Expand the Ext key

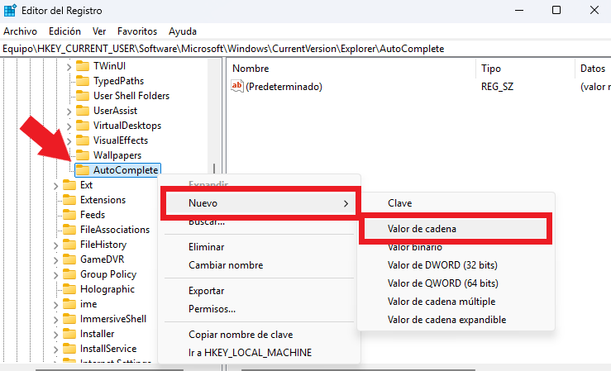[55, 186]
